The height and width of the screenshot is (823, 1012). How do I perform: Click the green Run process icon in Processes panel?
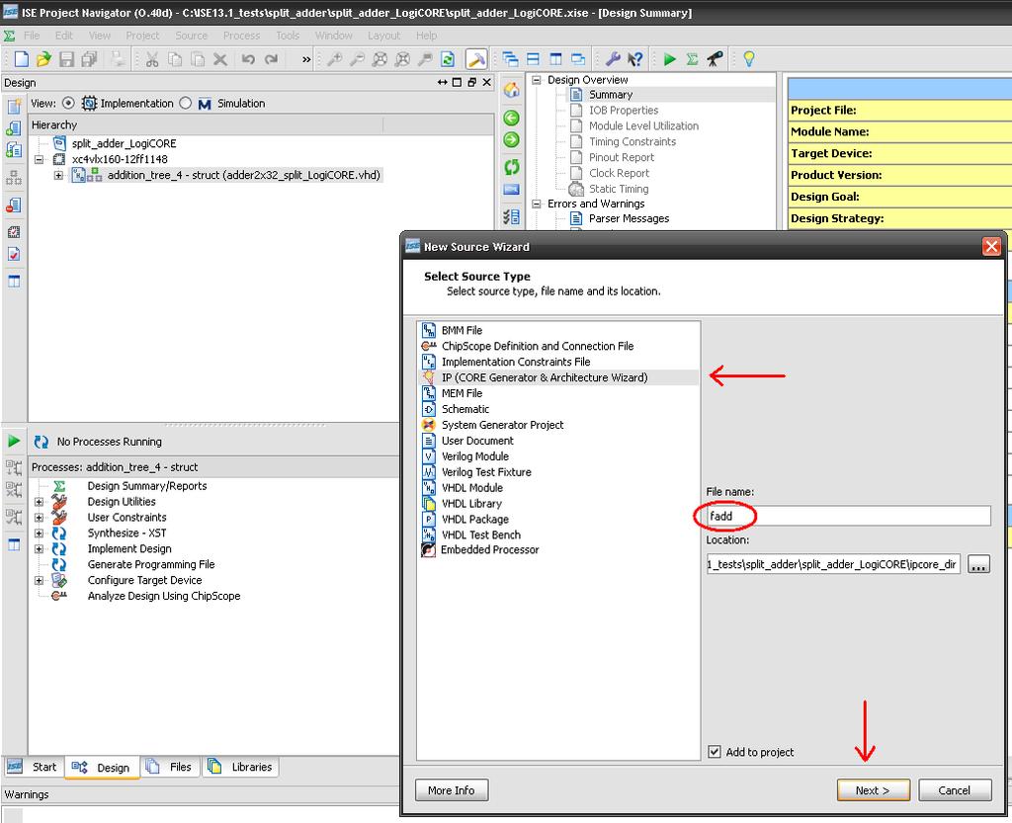click(14, 442)
